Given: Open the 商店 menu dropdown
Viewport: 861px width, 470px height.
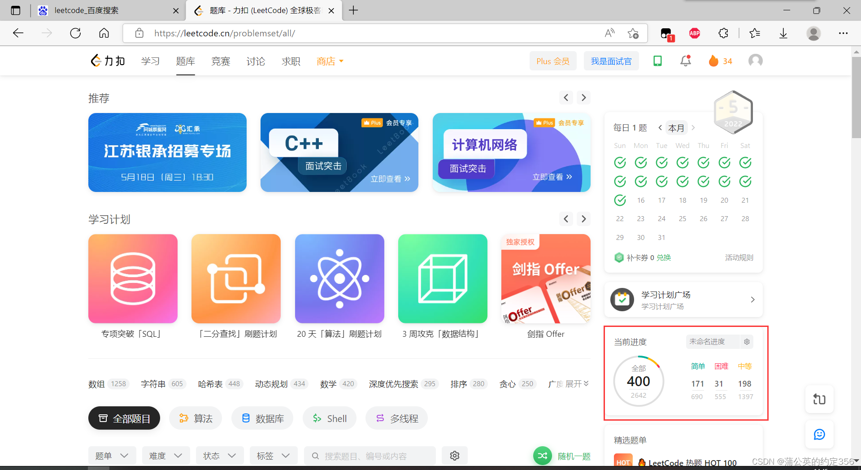Looking at the screenshot, I should click(x=330, y=61).
